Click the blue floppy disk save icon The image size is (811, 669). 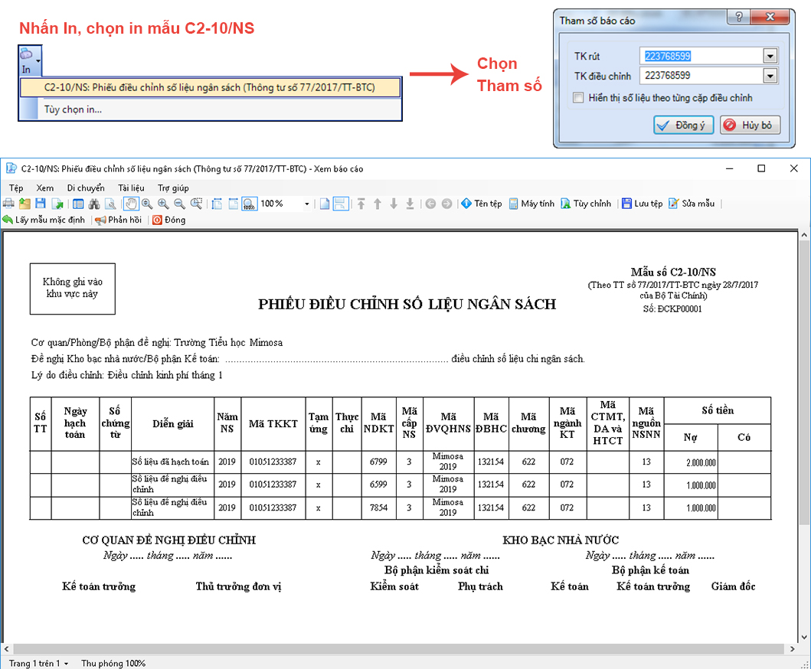pos(41,204)
